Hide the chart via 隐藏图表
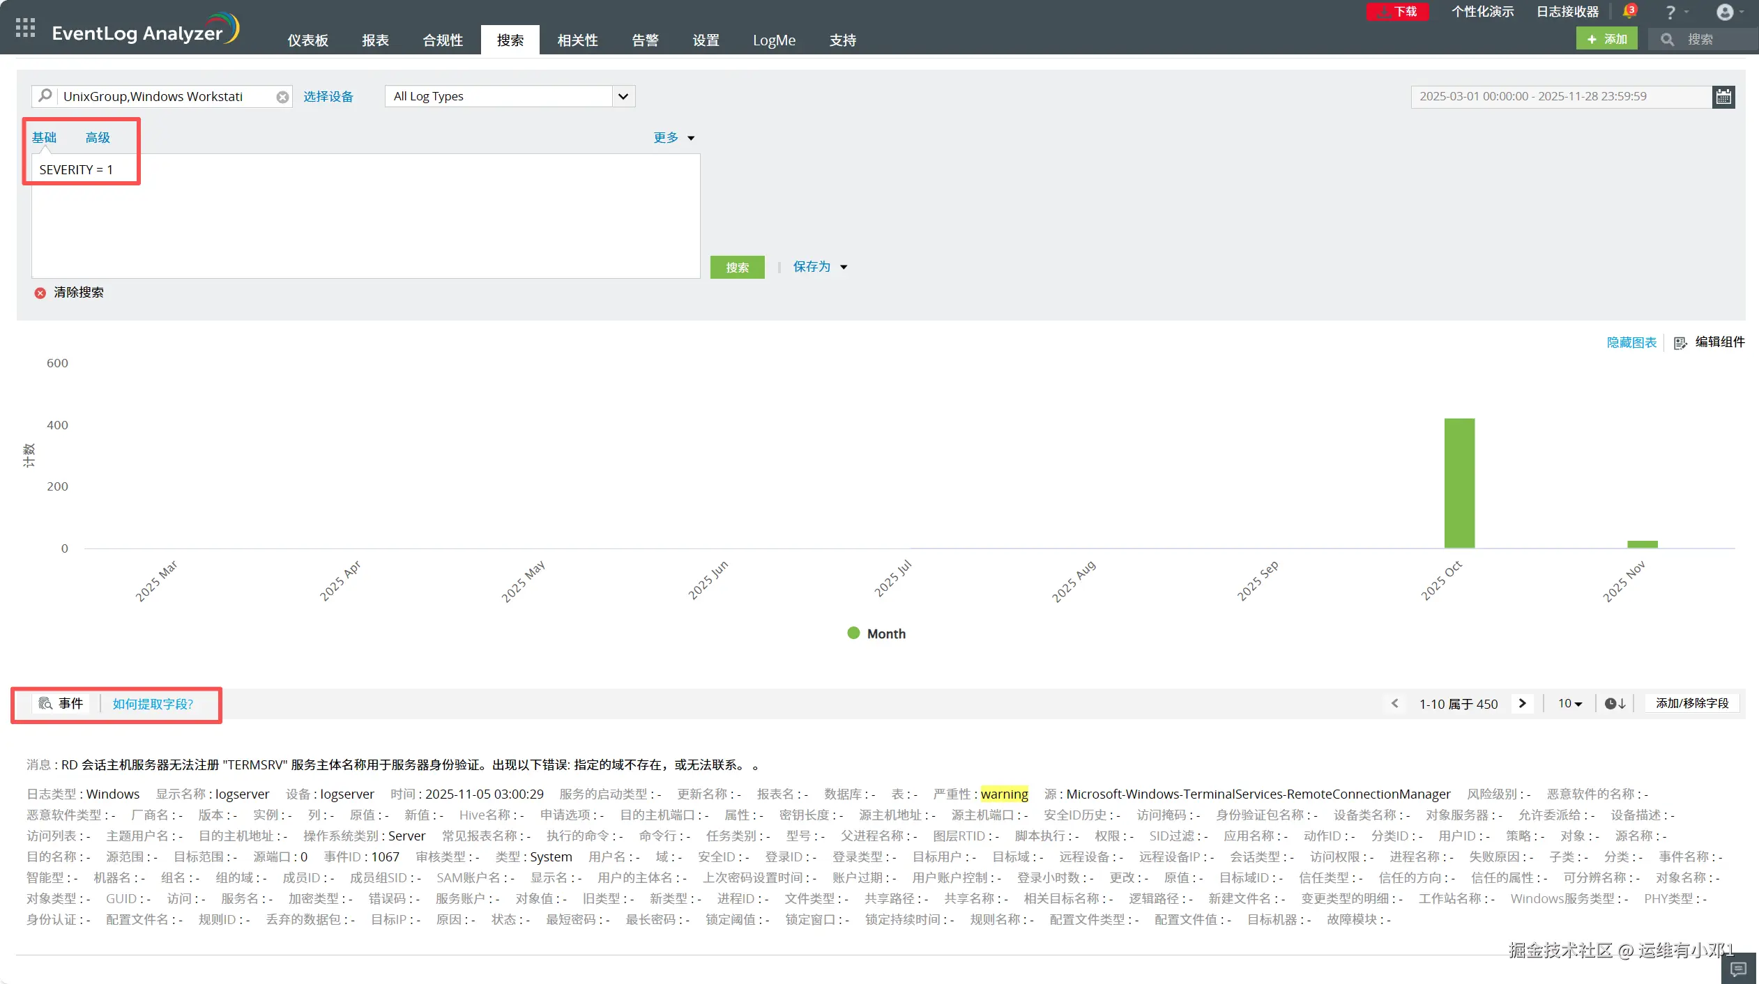This screenshot has width=1759, height=984. coord(1631,342)
